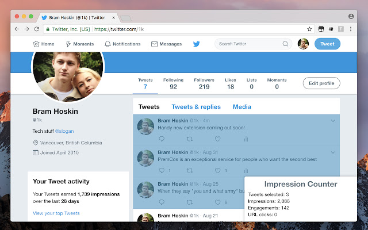Like the Aug 25 tweet
The width and height of the screenshot is (368, 230).
218,202
